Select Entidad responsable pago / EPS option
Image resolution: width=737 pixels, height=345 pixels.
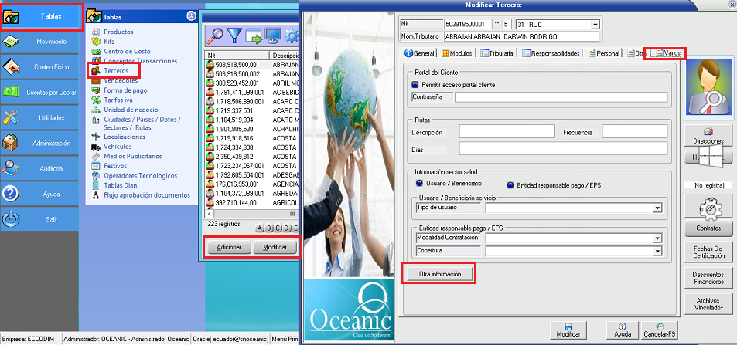coord(511,184)
